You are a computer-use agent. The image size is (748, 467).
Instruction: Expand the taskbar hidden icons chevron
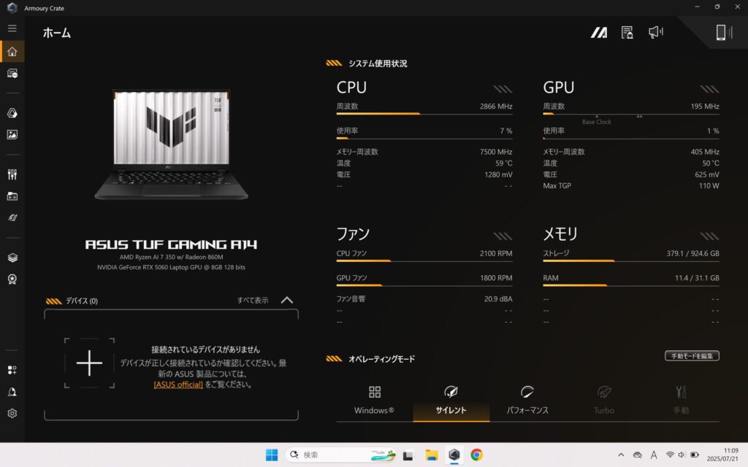pyautogui.click(x=621, y=455)
